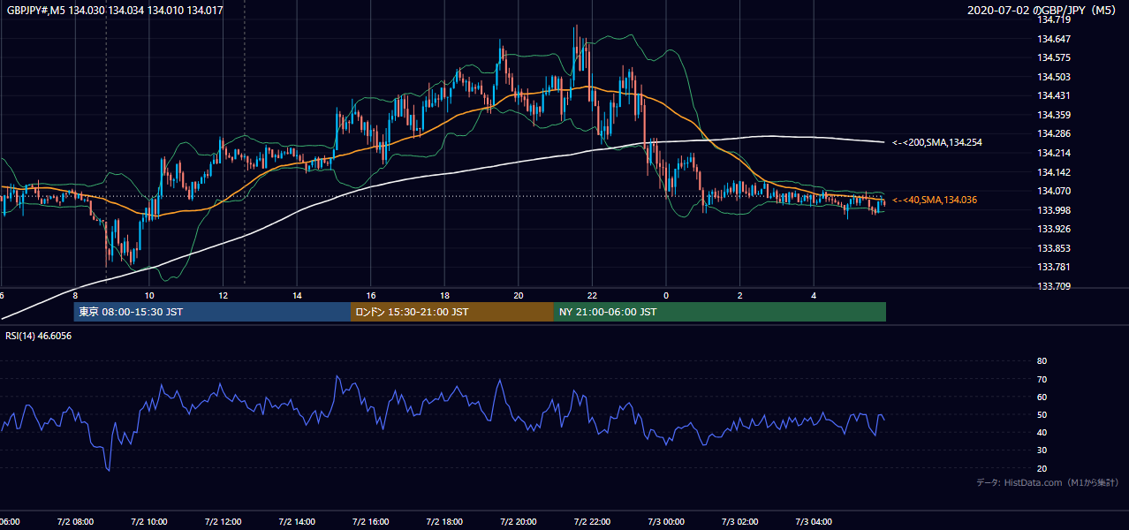Click price axis label 134.142

pyautogui.click(x=1054, y=172)
